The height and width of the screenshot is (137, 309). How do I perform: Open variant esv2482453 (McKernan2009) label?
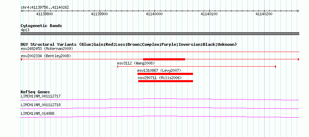click(x=47, y=49)
